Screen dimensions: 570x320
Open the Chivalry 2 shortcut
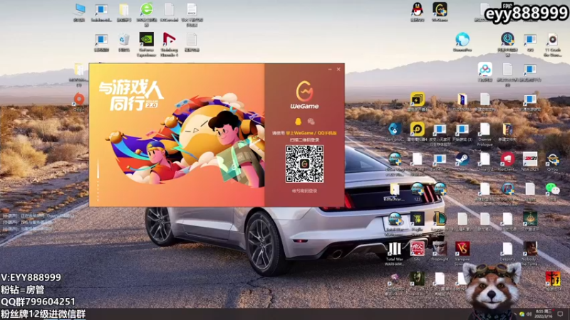click(x=485, y=161)
